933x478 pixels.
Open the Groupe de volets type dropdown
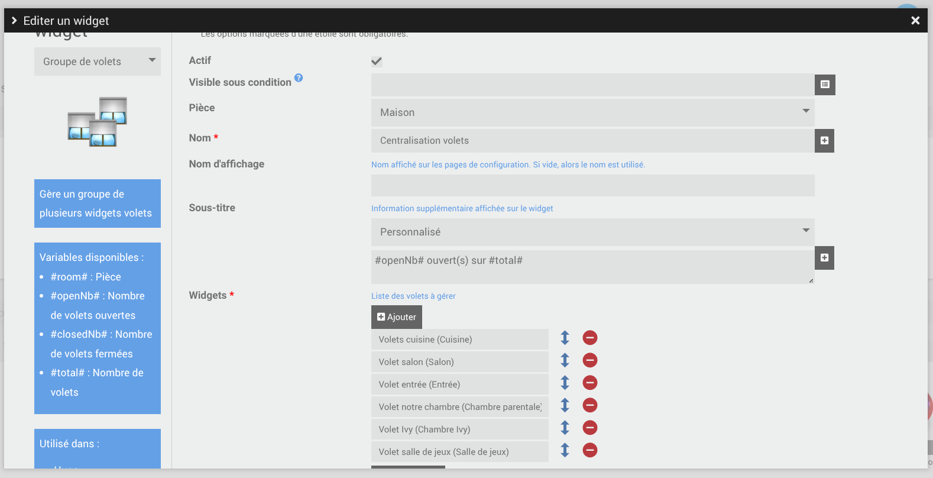[98, 62]
